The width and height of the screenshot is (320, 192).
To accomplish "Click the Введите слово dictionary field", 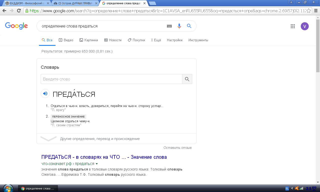I will coord(111,79).
